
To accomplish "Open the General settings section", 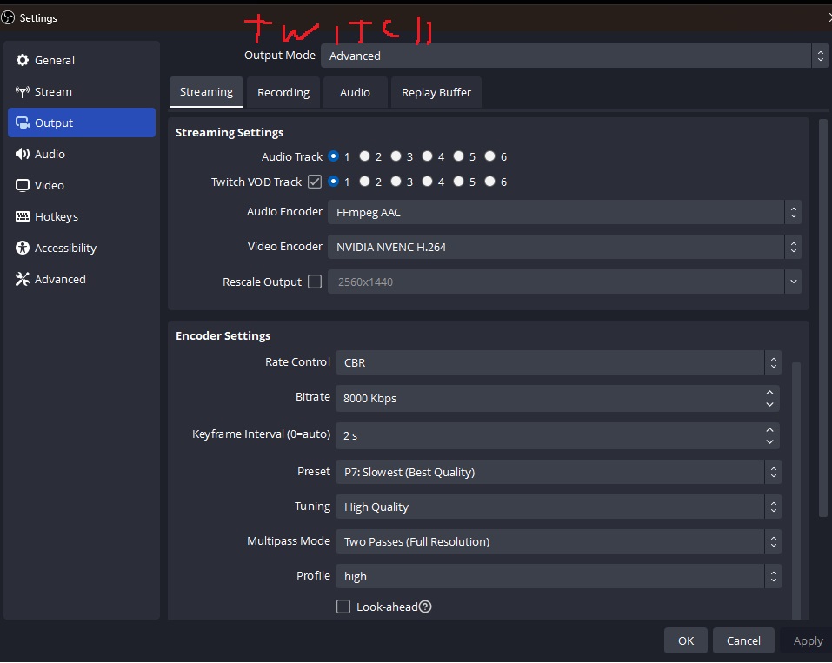I will pyautogui.click(x=55, y=60).
